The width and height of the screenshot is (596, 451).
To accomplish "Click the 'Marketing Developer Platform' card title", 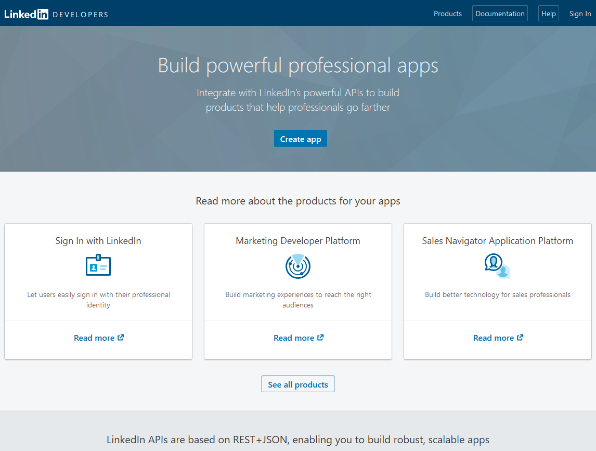I will point(298,241).
